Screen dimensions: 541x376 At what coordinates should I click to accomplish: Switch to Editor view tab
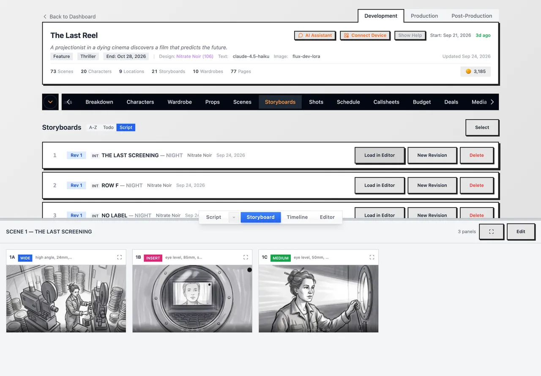pyautogui.click(x=327, y=217)
